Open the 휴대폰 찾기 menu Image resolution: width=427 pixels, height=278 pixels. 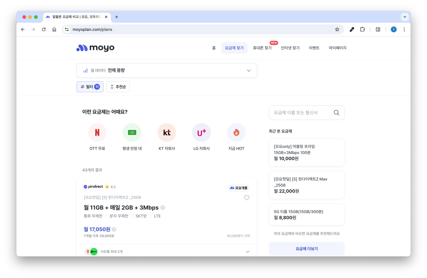tap(262, 48)
